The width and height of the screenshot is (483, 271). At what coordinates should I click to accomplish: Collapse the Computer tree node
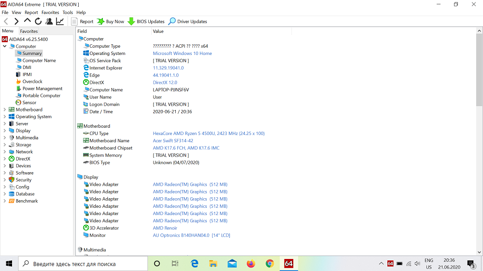5,46
